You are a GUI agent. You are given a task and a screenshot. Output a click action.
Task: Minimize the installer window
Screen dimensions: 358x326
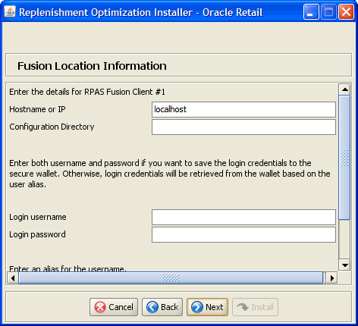[311, 11]
